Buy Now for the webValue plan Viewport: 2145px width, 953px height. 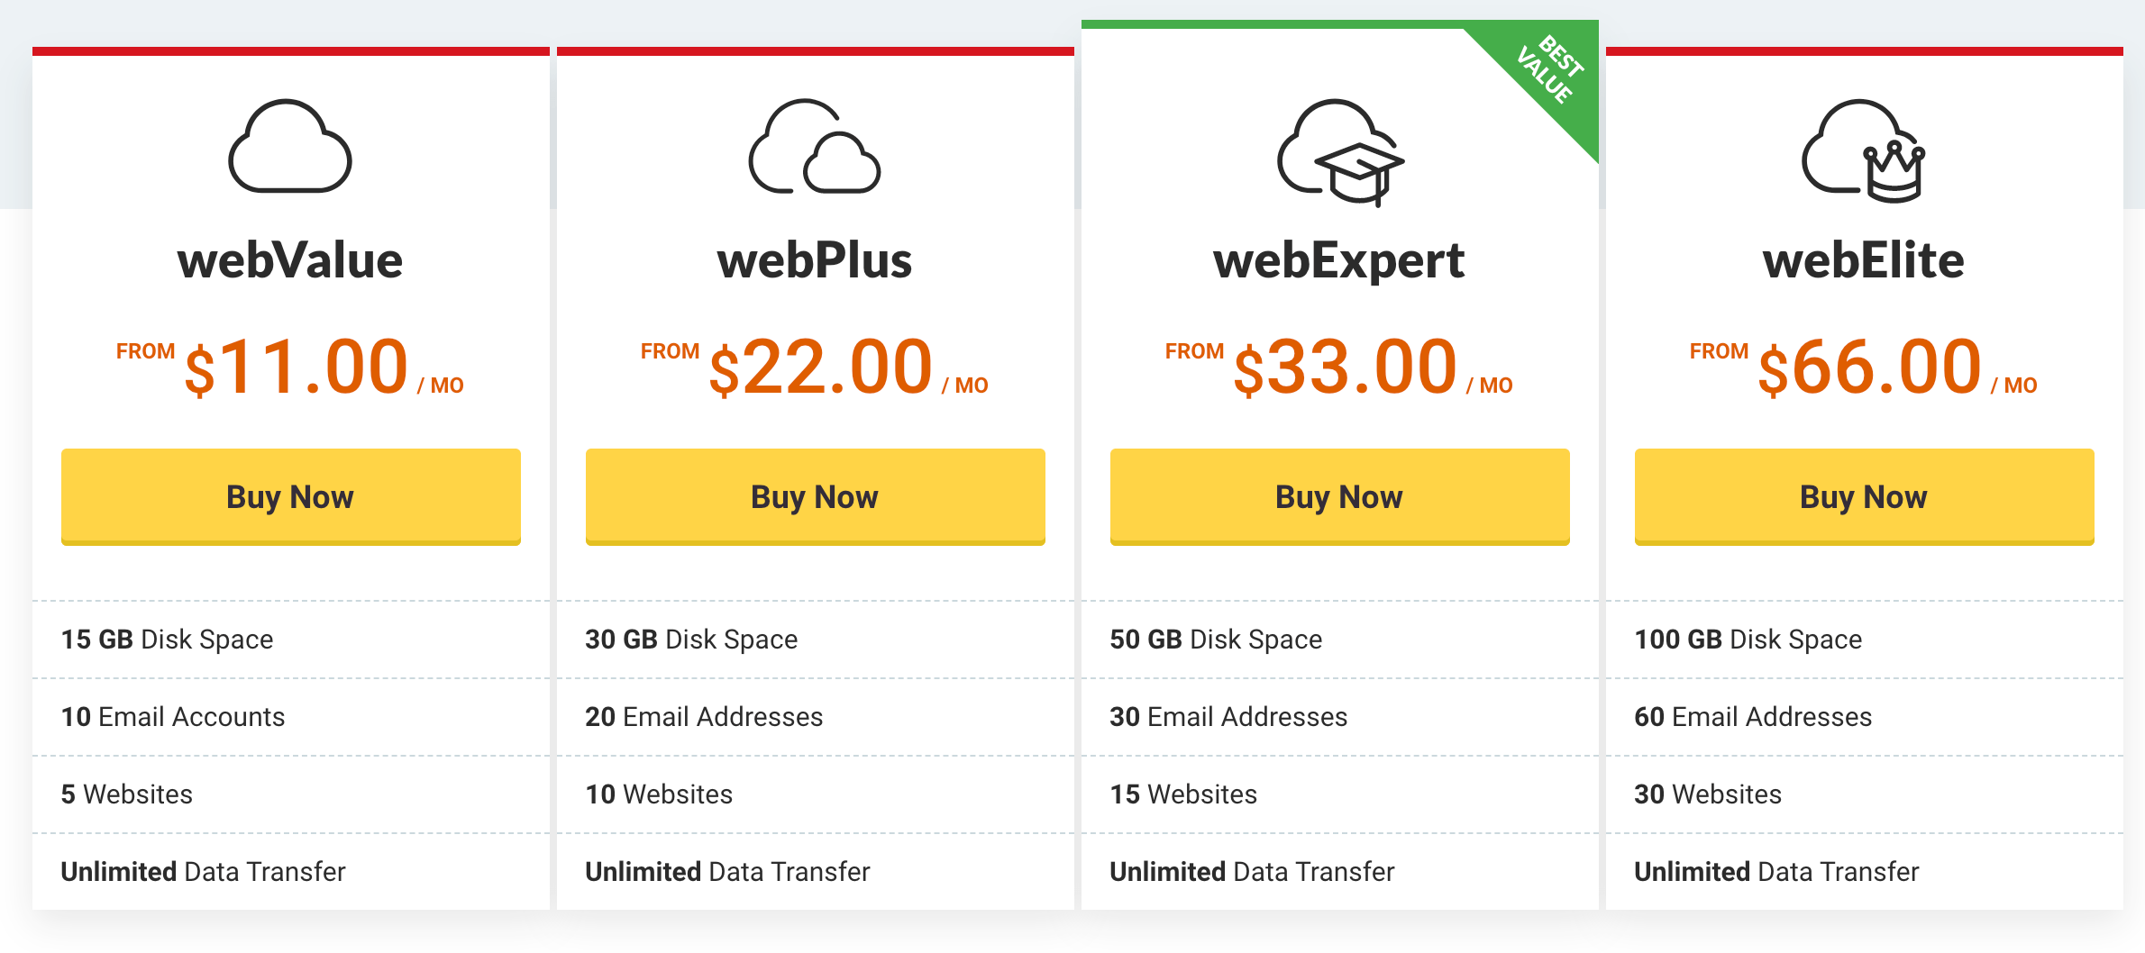290,496
